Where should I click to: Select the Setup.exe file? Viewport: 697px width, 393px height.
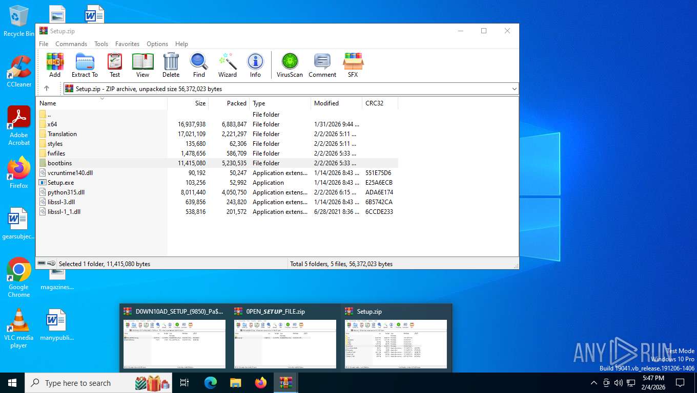pyautogui.click(x=217, y=183)
